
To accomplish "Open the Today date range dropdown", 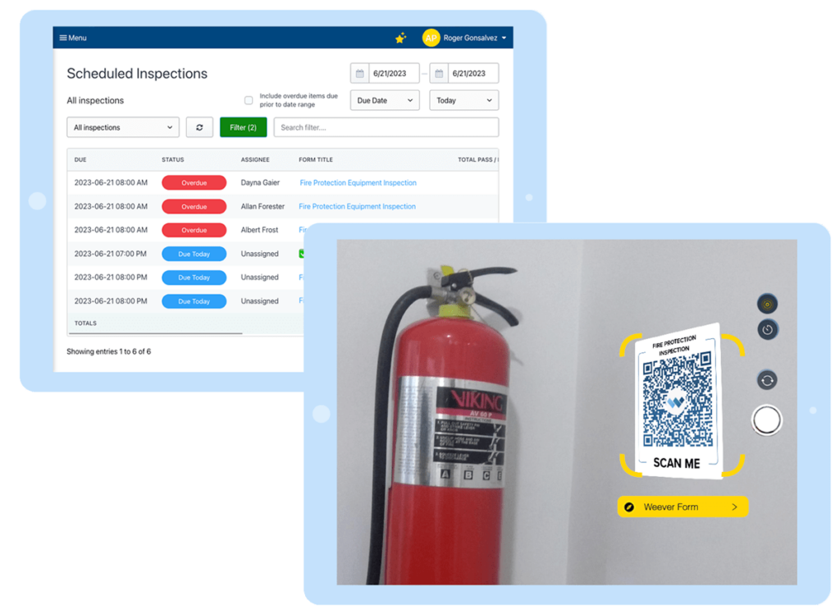I will [463, 99].
